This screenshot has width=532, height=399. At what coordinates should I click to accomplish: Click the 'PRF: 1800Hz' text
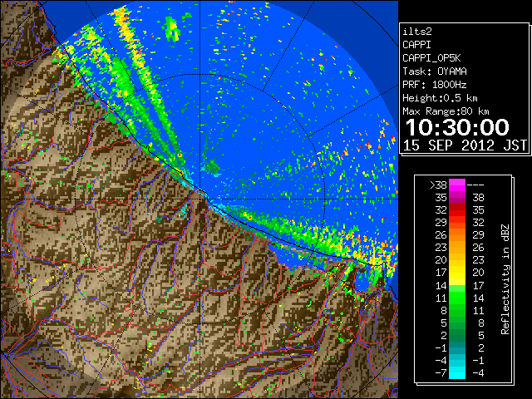[434, 85]
